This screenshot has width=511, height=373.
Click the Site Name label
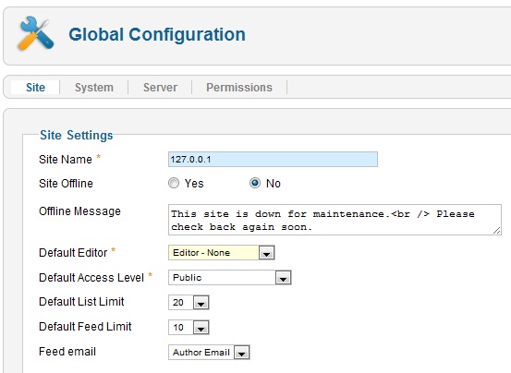(x=66, y=159)
